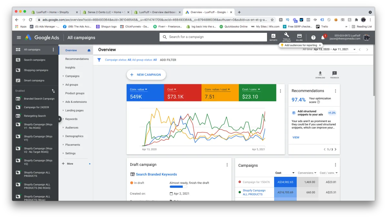Open the Product groups nav item
Screen dimensions: 387x218
coord(75,93)
